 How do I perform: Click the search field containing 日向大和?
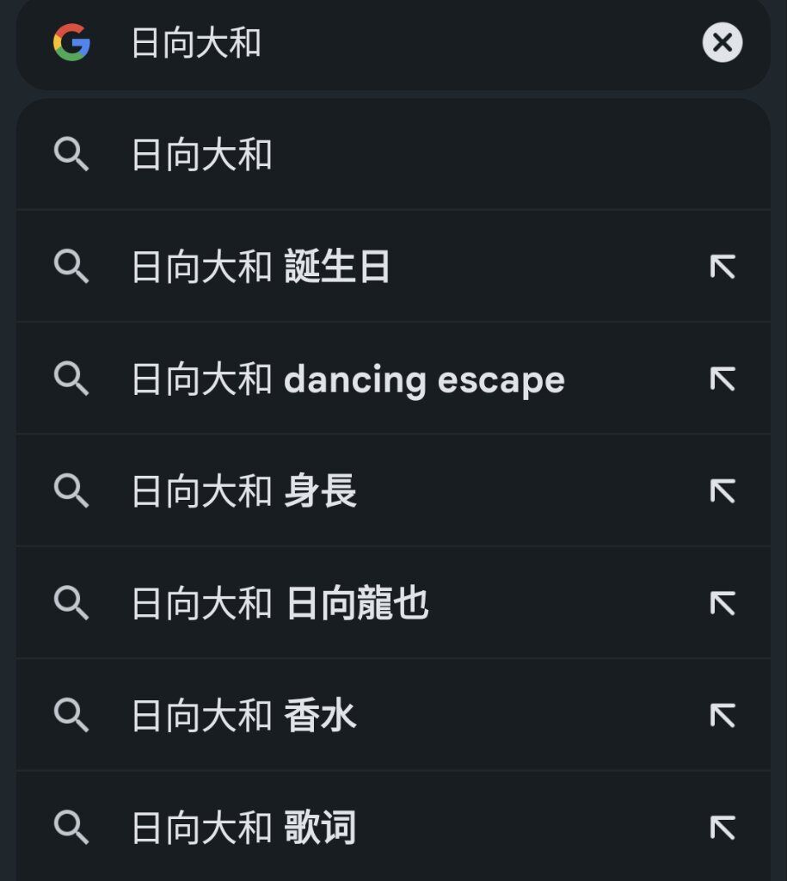pos(393,44)
